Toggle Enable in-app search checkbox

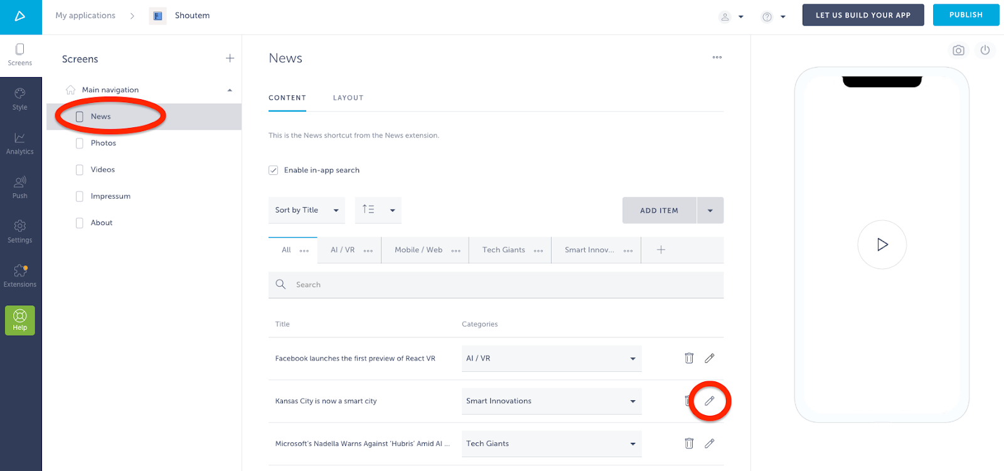(x=274, y=170)
